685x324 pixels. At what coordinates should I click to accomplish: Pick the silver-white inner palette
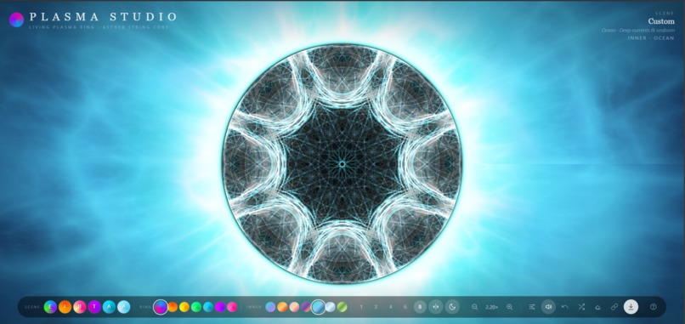pos(331,307)
